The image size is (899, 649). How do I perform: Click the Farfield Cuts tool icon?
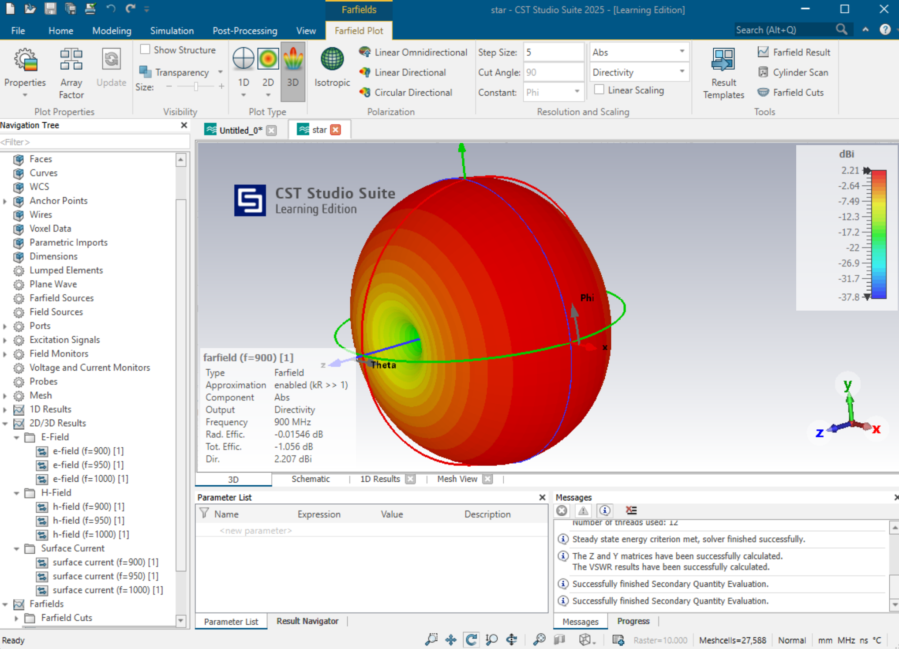pos(764,92)
